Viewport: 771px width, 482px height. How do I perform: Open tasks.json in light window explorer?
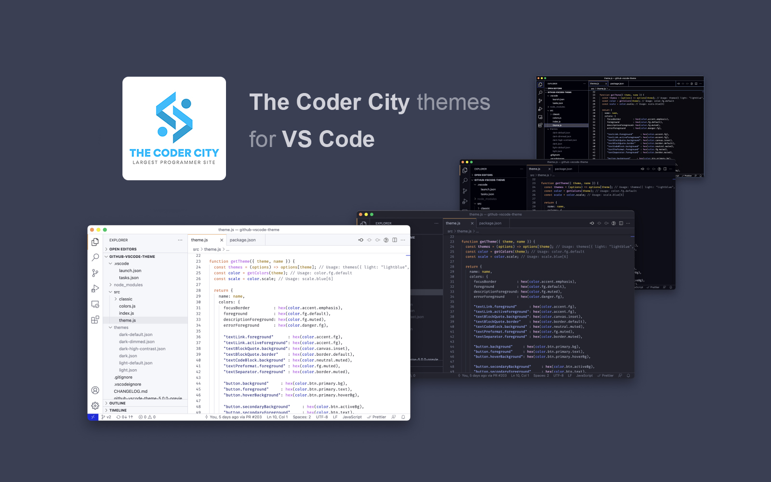[146, 278]
